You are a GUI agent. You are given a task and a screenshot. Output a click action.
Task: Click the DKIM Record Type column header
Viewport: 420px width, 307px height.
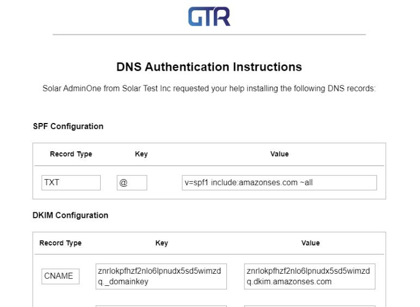coord(60,243)
